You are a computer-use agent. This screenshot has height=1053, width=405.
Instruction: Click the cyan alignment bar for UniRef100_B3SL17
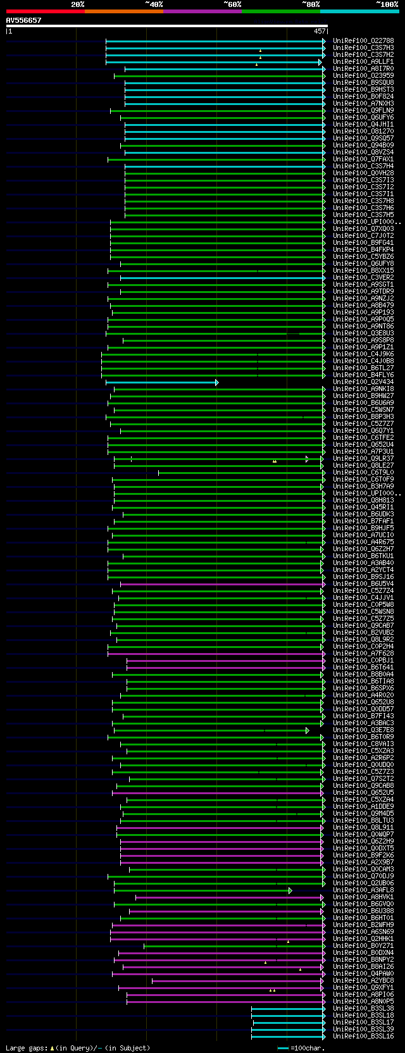[289, 1023]
